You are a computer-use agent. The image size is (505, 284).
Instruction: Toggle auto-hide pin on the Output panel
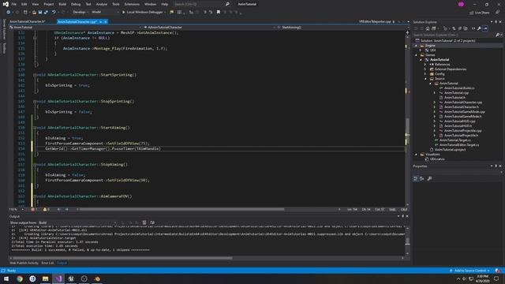tap(402, 216)
